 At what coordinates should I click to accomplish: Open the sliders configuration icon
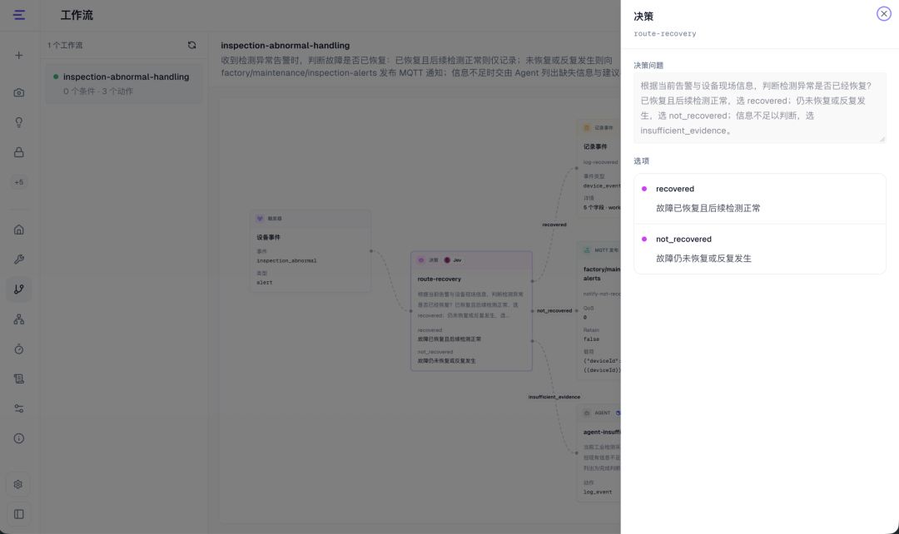click(x=19, y=408)
